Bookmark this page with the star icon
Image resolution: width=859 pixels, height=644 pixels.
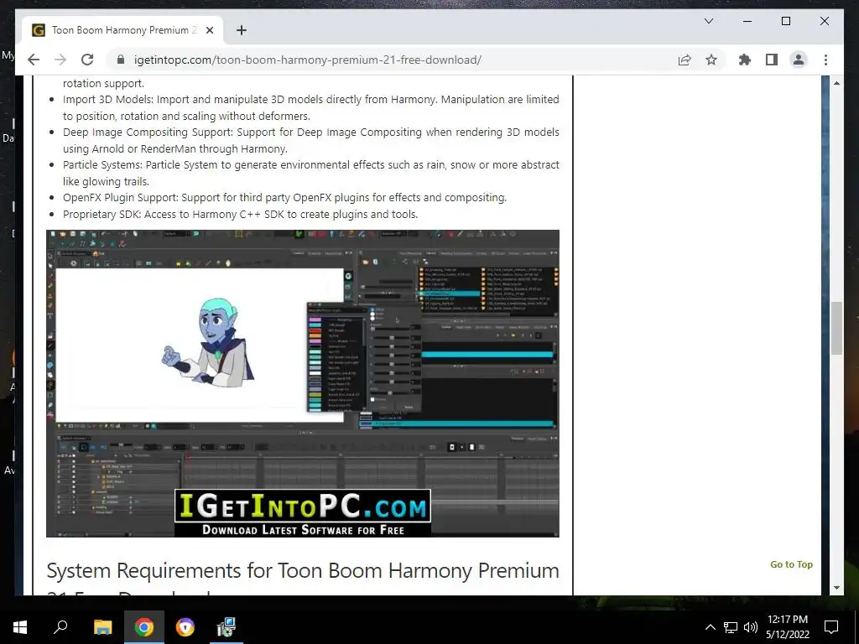pyautogui.click(x=711, y=60)
